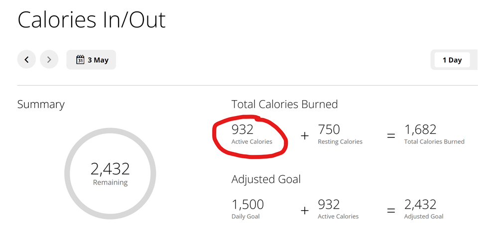This screenshot has height=237, width=478.
Task: Click the 750 Resting Calories value
Action: click(x=340, y=134)
